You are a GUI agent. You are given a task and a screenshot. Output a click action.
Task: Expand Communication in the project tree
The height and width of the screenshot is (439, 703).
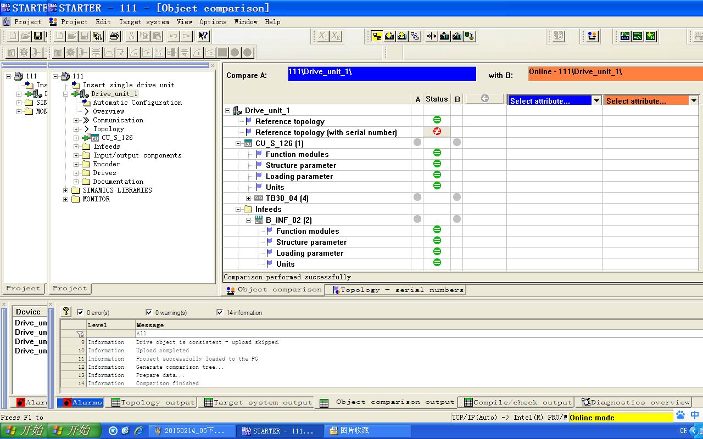[76, 120]
